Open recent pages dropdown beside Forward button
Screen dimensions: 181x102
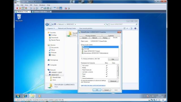pyautogui.click(x=53, y=24)
